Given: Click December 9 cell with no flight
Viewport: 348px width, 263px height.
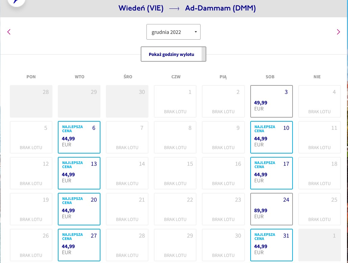Looking at the screenshot, I should click(x=223, y=137).
